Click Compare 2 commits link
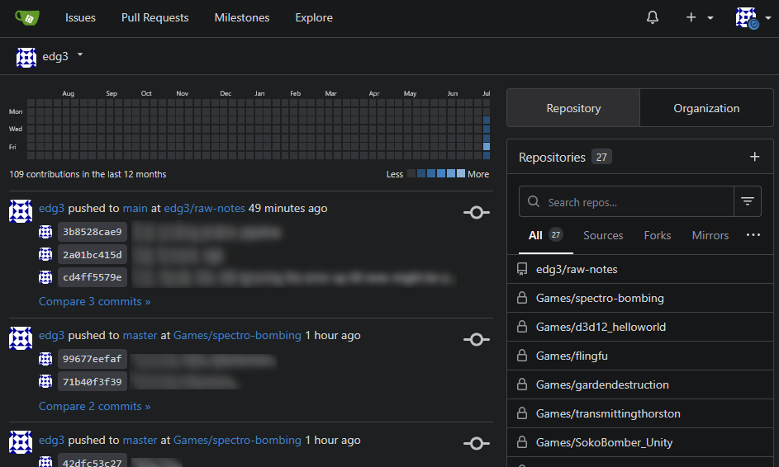This screenshot has height=467, width=779. point(94,406)
